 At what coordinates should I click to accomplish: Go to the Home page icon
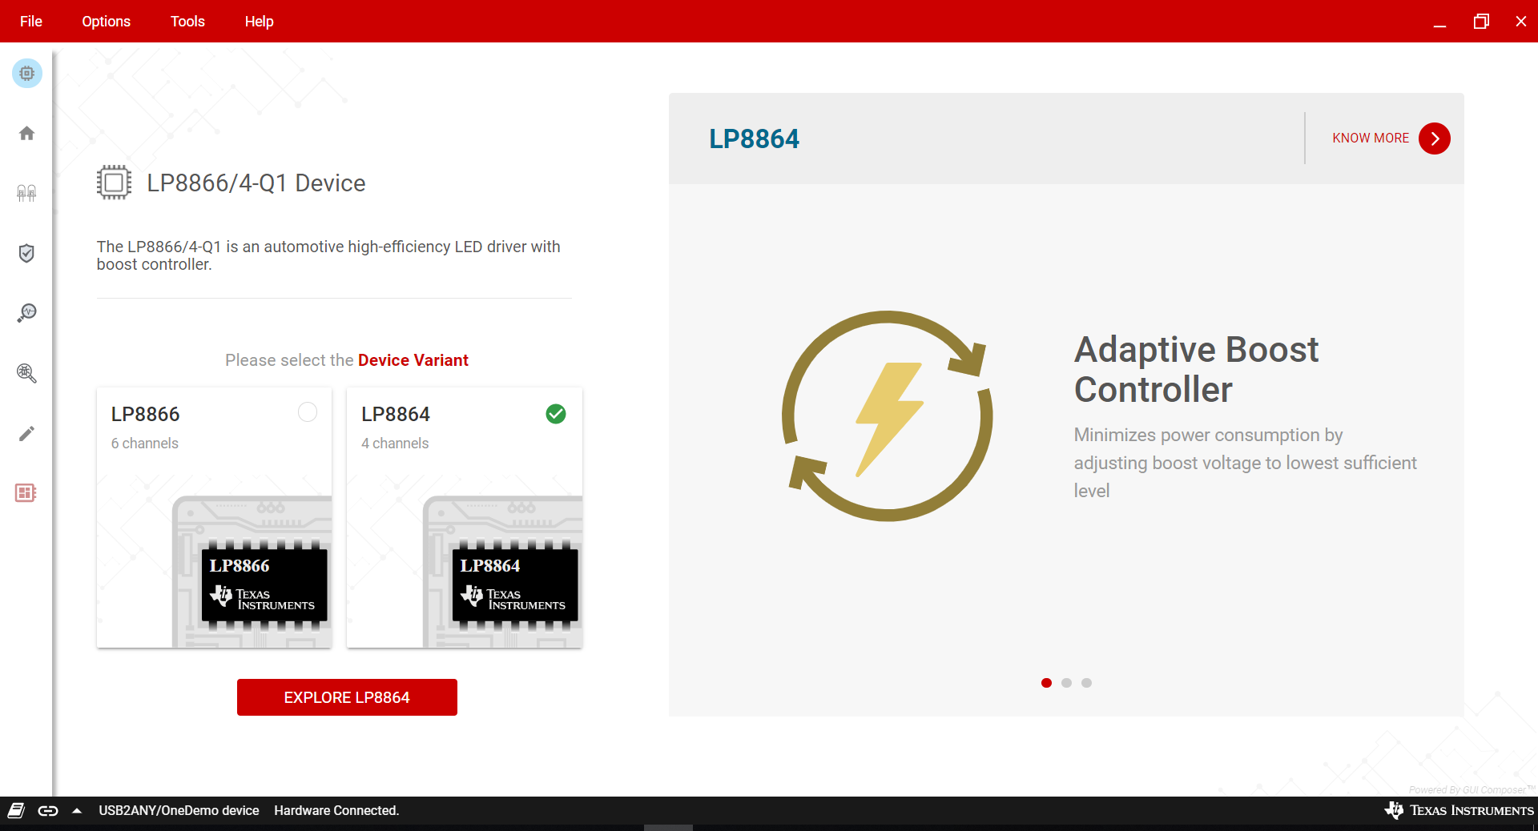(x=27, y=134)
